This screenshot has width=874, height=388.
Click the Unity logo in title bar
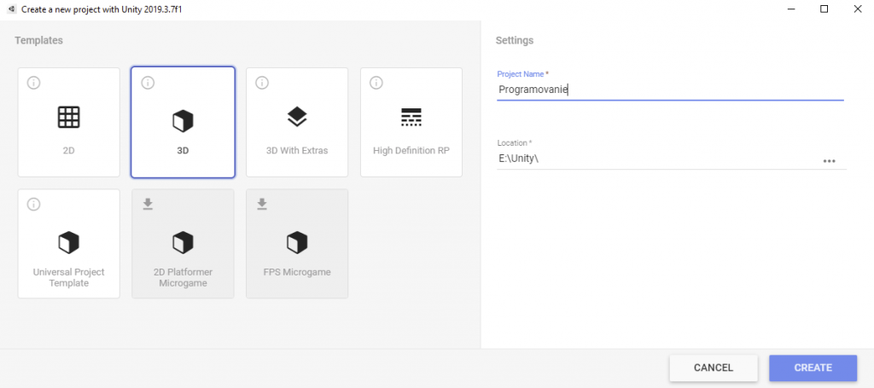pos(12,9)
